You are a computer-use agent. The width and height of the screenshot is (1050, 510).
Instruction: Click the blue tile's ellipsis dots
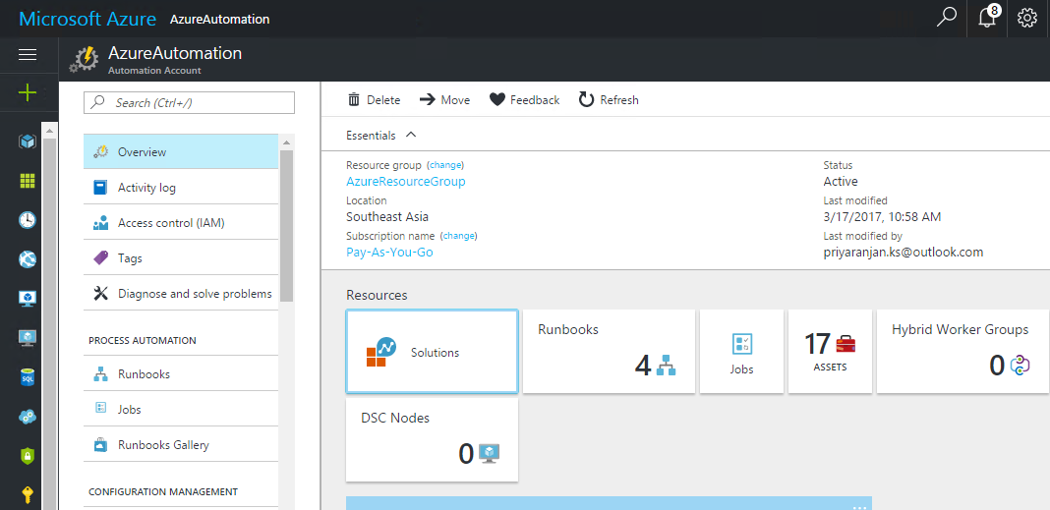coord(860,507)
